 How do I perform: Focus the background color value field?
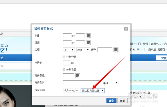click(x=68, y=76)
